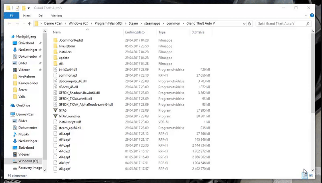Switch to Details view icon in status bar
322x183 pixels.
pos(305,175)
